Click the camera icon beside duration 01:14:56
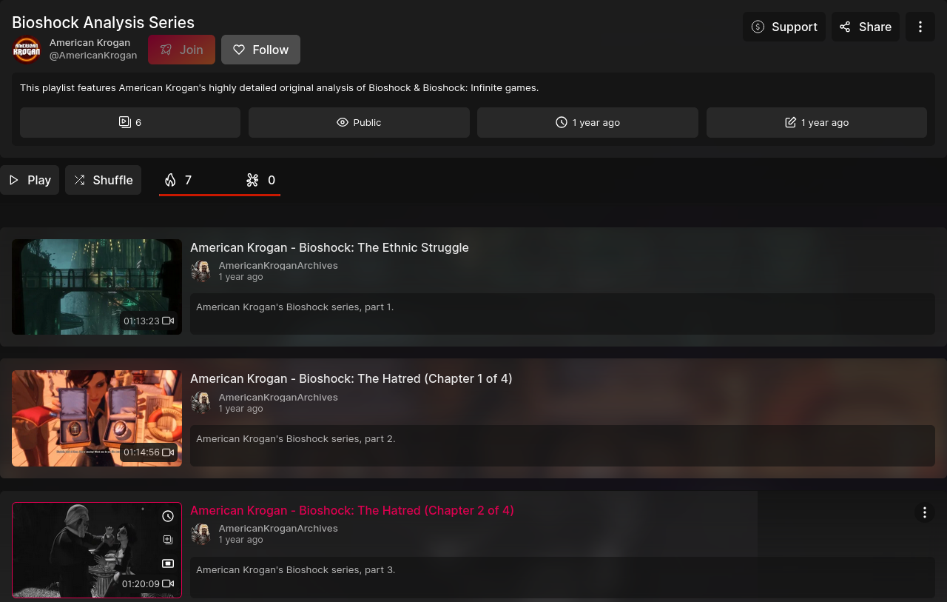The image size is (947, 602). [x=168, y=452]
